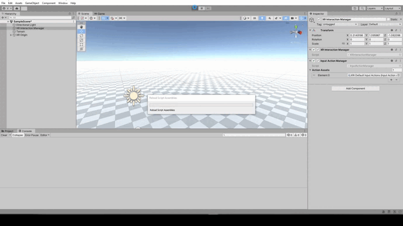Click the global search magnifier icon
Screen dimensions: 403x226
(x=362, y=8)
